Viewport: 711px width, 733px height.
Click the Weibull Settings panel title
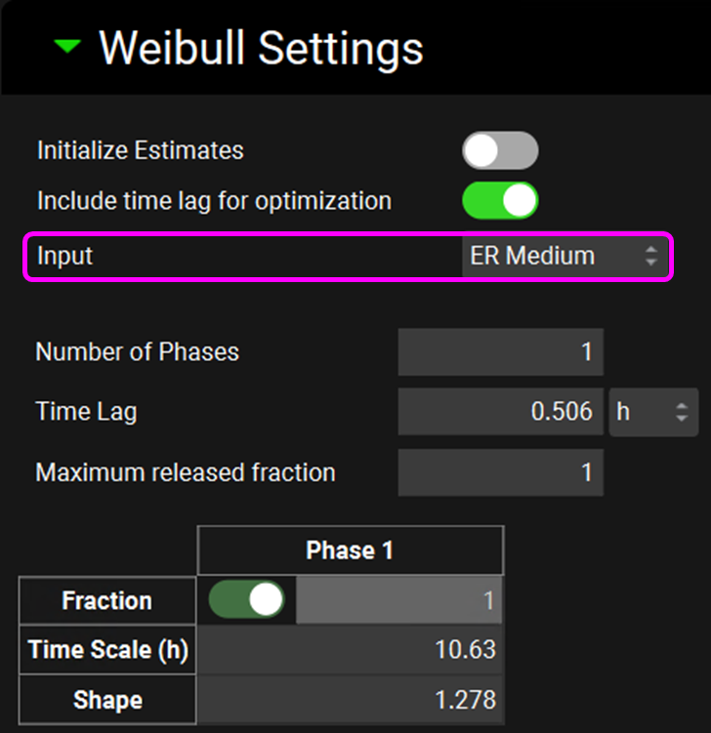click(261, 48)
